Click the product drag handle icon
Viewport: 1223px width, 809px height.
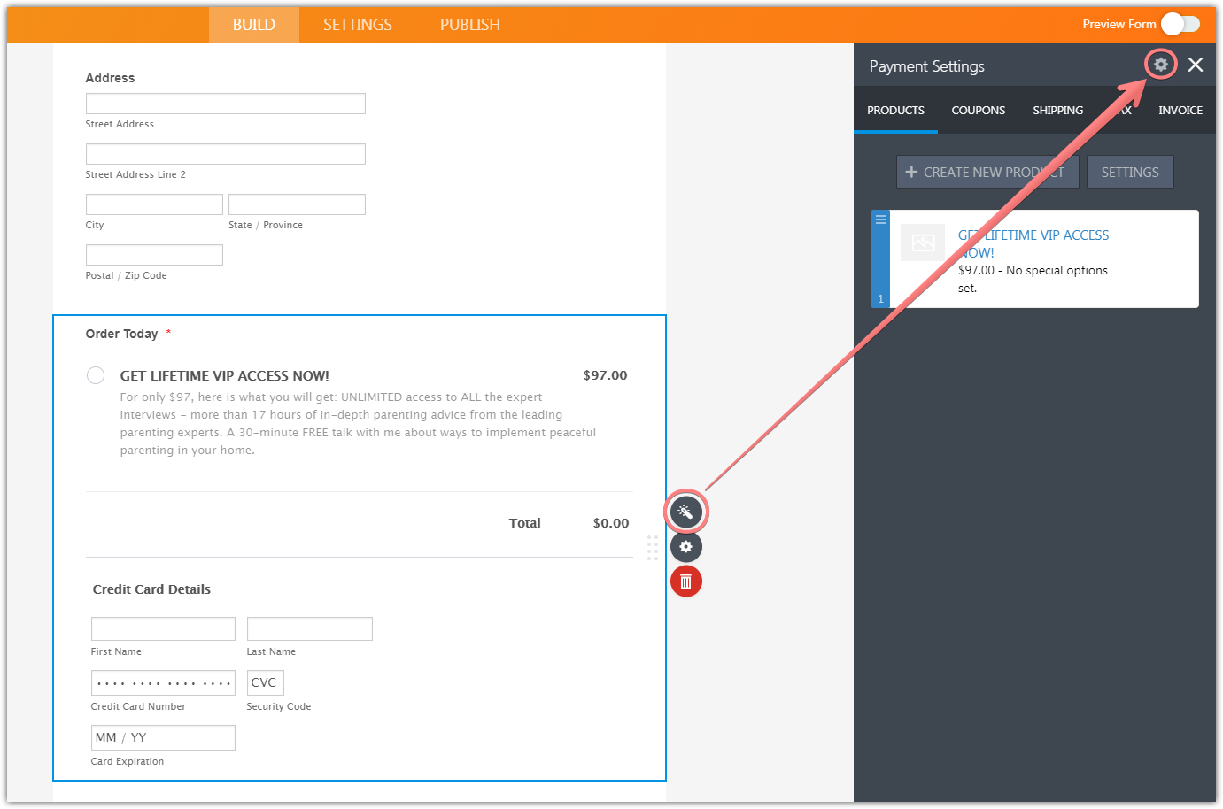tap(880, 220)
